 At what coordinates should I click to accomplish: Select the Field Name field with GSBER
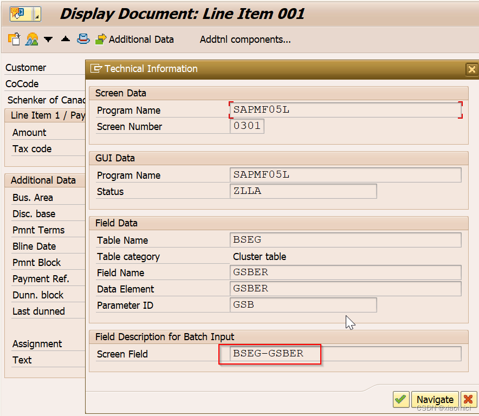(346, 272)
